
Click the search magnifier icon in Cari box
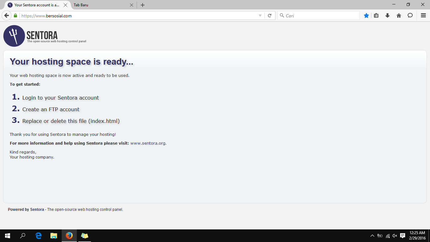click(282, 15)
